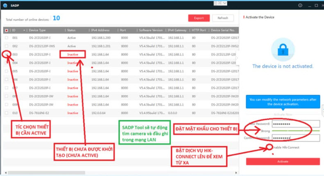The width and height of the screenshot is (324, 176).
Task: Click the Confirm Password field
Action: (293, 138)
